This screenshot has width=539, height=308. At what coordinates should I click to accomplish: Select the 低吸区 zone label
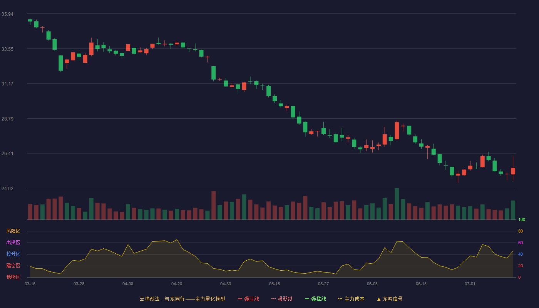13,277
